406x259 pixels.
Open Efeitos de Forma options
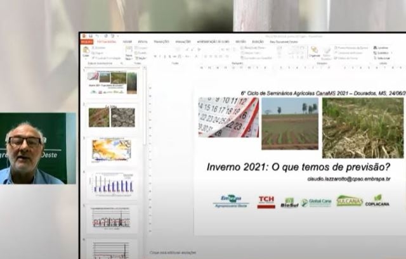tap(346, 58)
